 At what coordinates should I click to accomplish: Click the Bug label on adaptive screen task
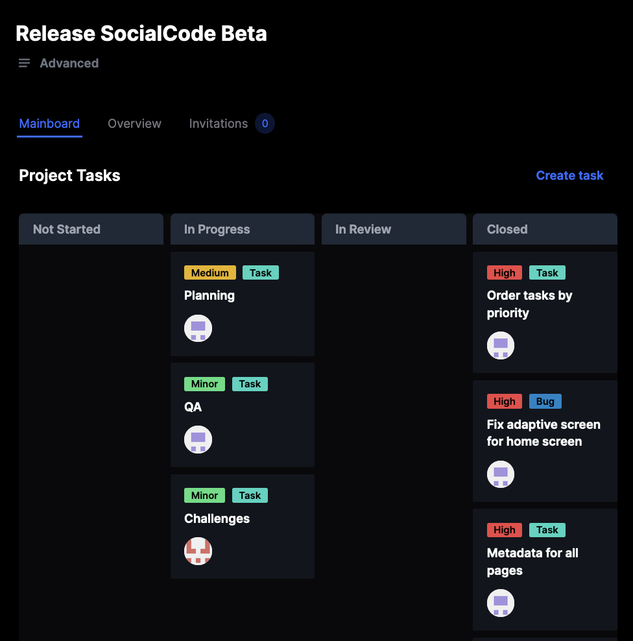coord(545,402)
